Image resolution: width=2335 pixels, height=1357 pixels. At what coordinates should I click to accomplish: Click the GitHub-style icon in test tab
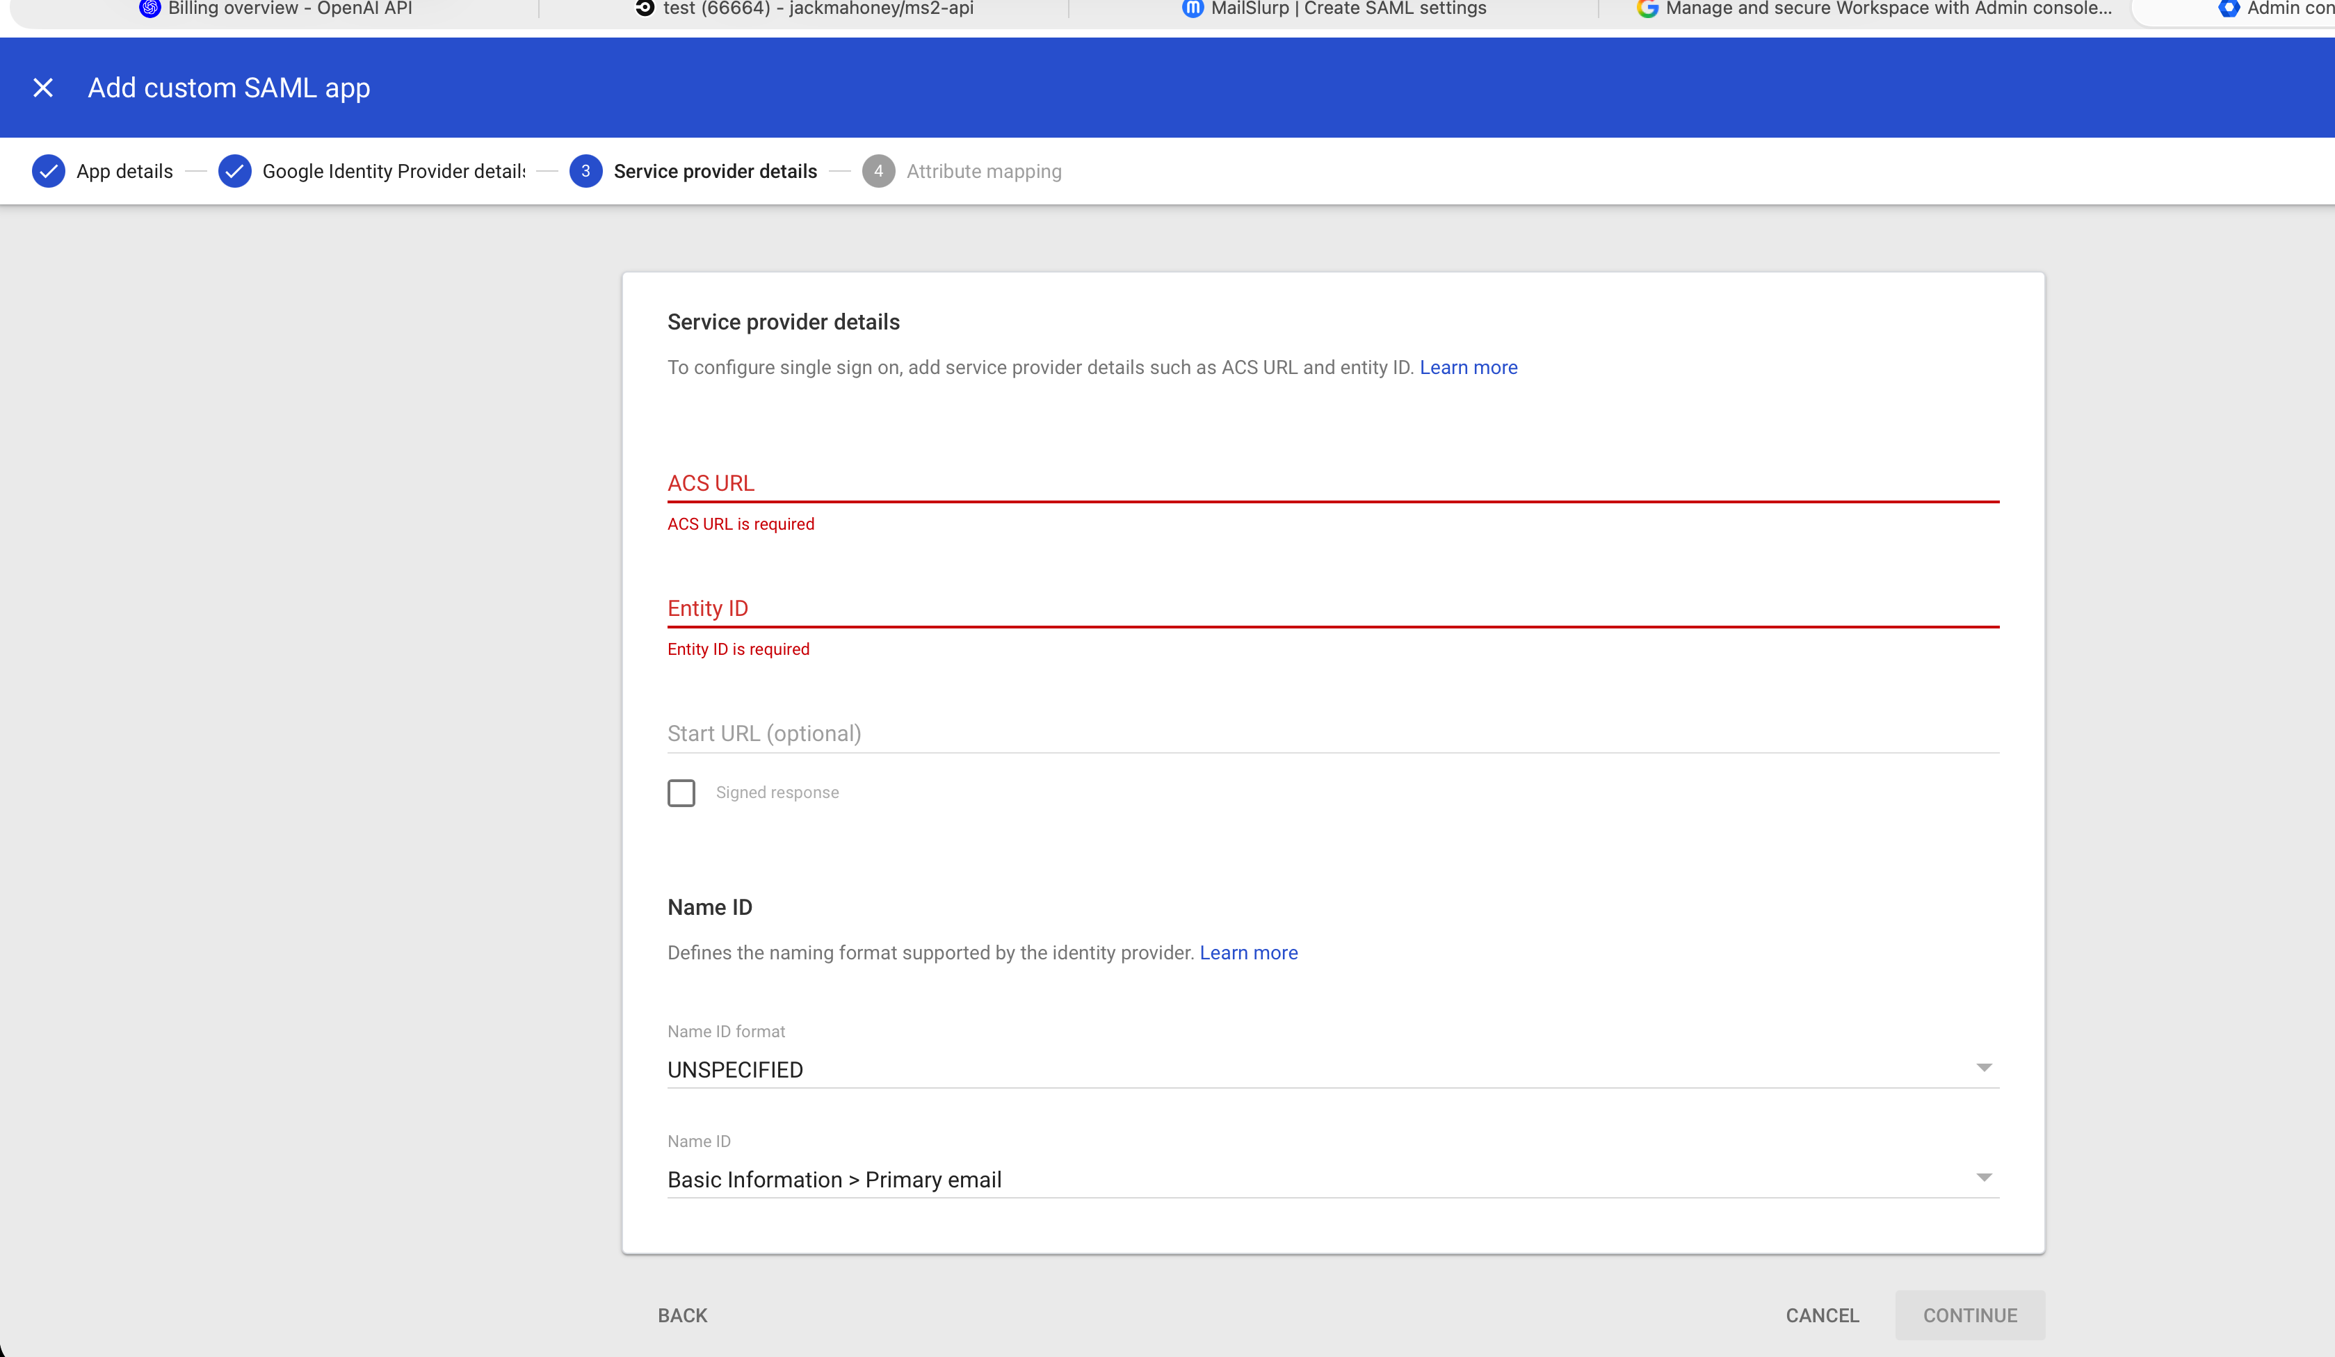(645, 8)
